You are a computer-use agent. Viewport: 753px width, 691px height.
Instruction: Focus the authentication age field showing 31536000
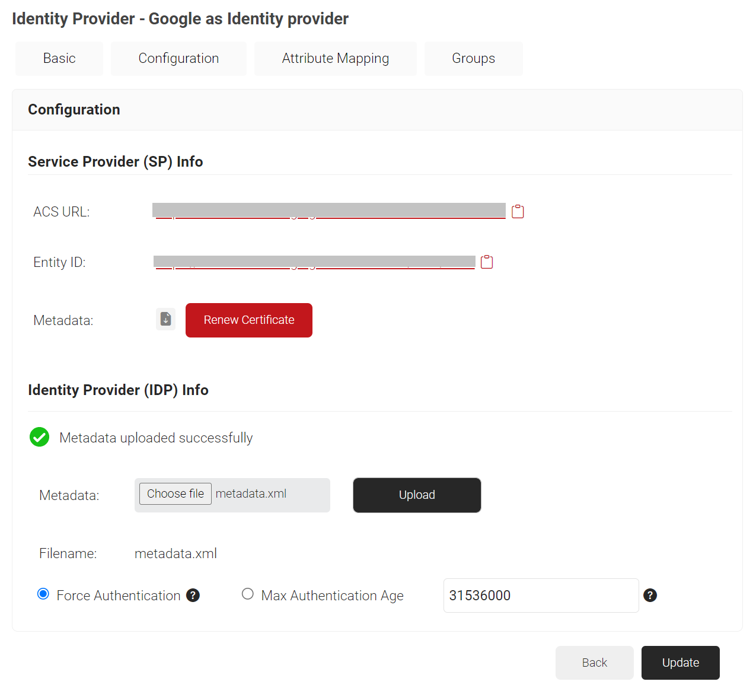pyautogui.click(x=541, y=596)
